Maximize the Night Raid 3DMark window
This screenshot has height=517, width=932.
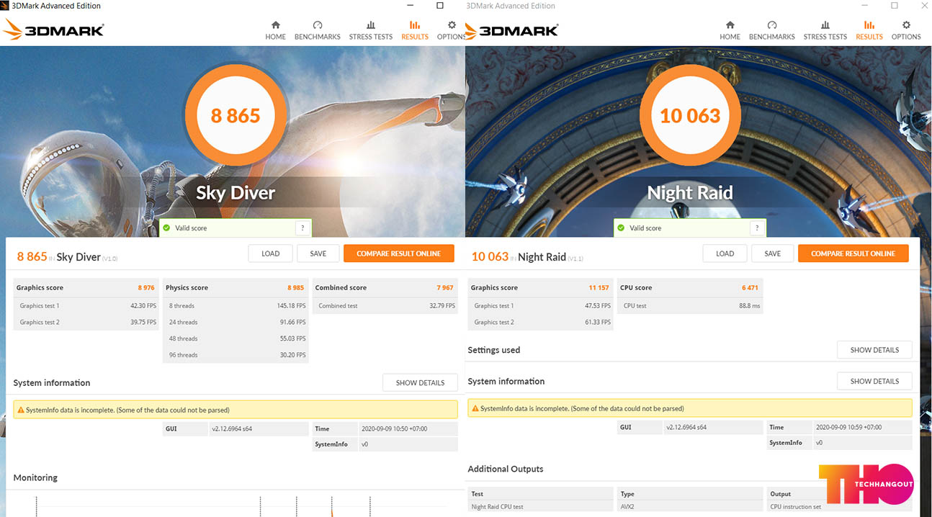tap(895, 6)
